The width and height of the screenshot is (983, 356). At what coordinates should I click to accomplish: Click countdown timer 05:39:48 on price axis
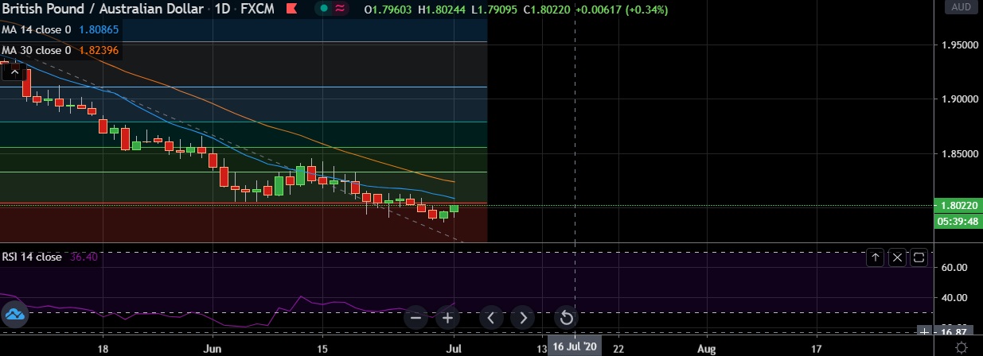click(x=958, y=220)
